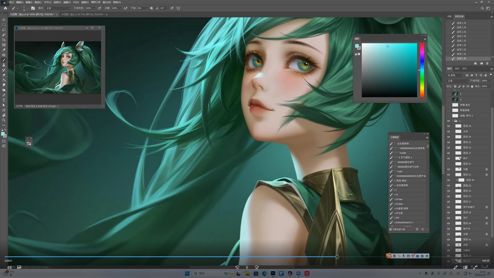Viewport: 494px width, 278px height.
Task: Open the 滤镜(T) menu
Action: tap(67, 2)
